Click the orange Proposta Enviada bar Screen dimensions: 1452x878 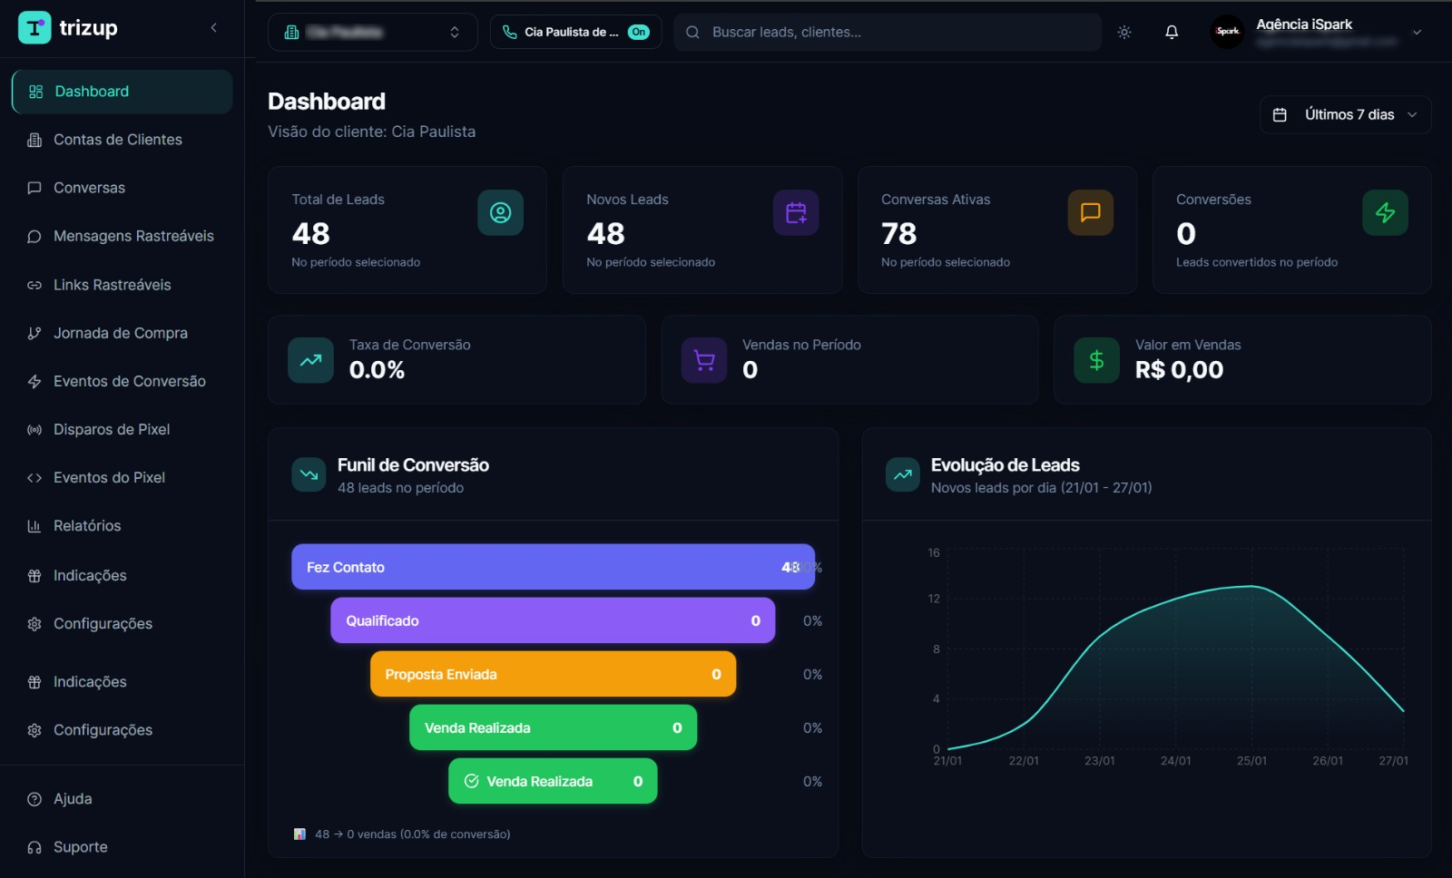[x=553, y=674]
